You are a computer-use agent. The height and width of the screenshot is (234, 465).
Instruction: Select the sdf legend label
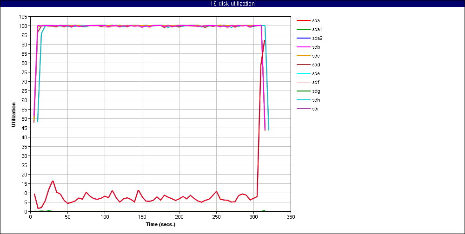point(316,82)
